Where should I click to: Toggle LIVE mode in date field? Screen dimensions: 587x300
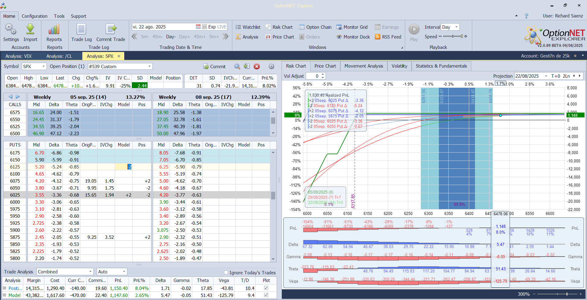click(x=222, y=27)
